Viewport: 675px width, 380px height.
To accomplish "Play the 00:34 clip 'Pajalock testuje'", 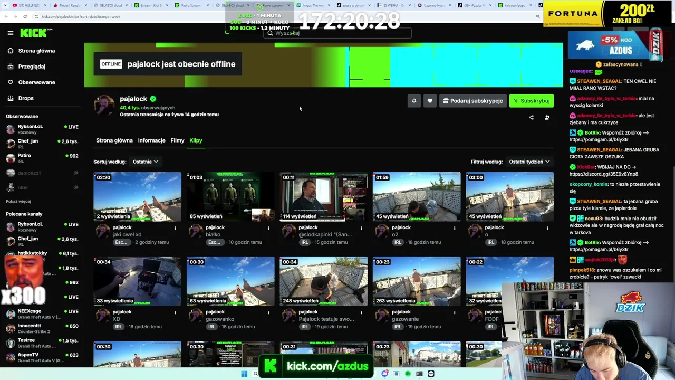I will coord(324,281).
